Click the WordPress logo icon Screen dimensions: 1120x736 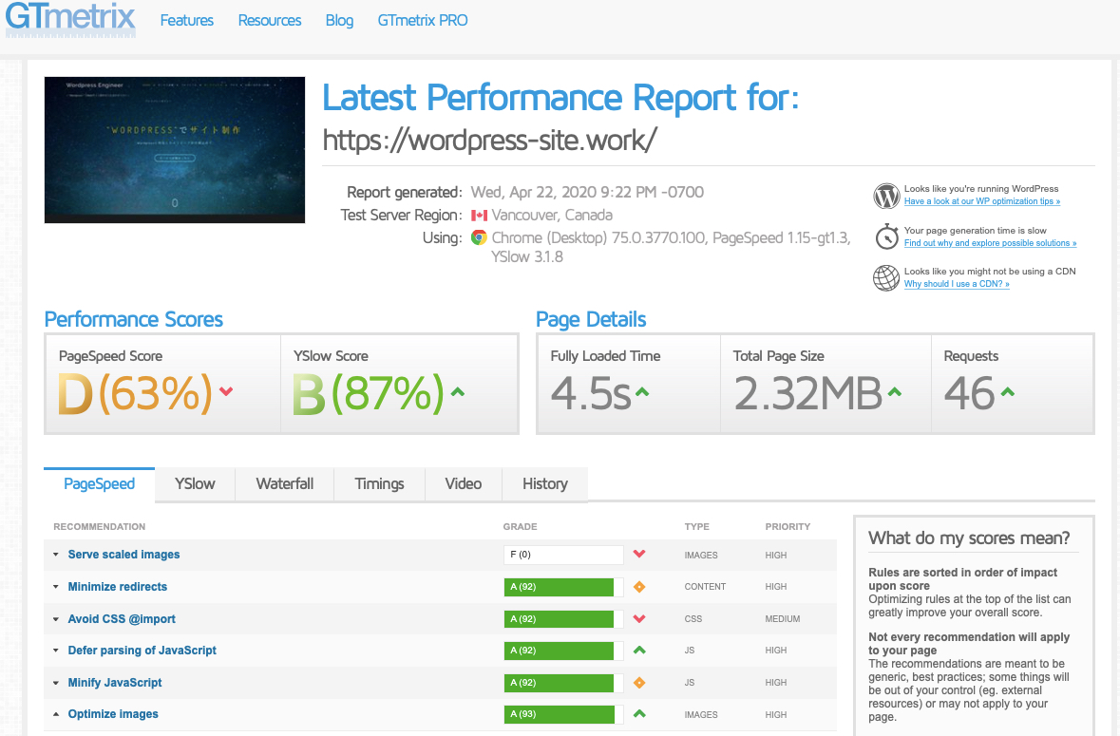tap(886, 196)
